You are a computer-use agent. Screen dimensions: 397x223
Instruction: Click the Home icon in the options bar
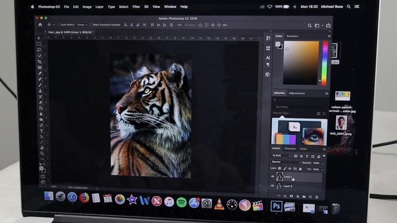40,25
